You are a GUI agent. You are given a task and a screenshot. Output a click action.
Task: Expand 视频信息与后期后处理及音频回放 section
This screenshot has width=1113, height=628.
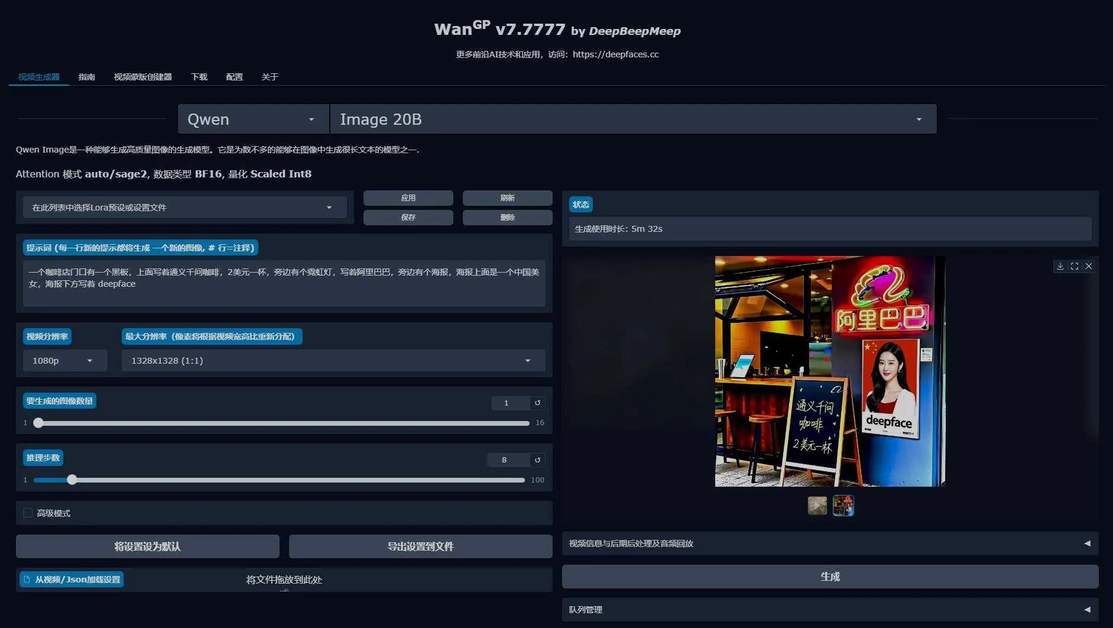point(830,543)
